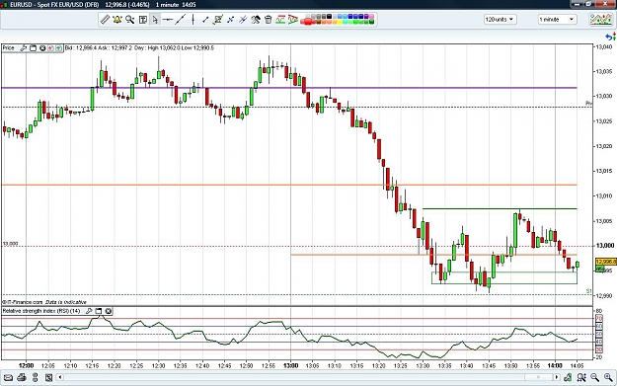Image resolution: width=617 pixels, height=386 pixels.
Task: Maximize the Price panel window icon
Action: point(33,48)
